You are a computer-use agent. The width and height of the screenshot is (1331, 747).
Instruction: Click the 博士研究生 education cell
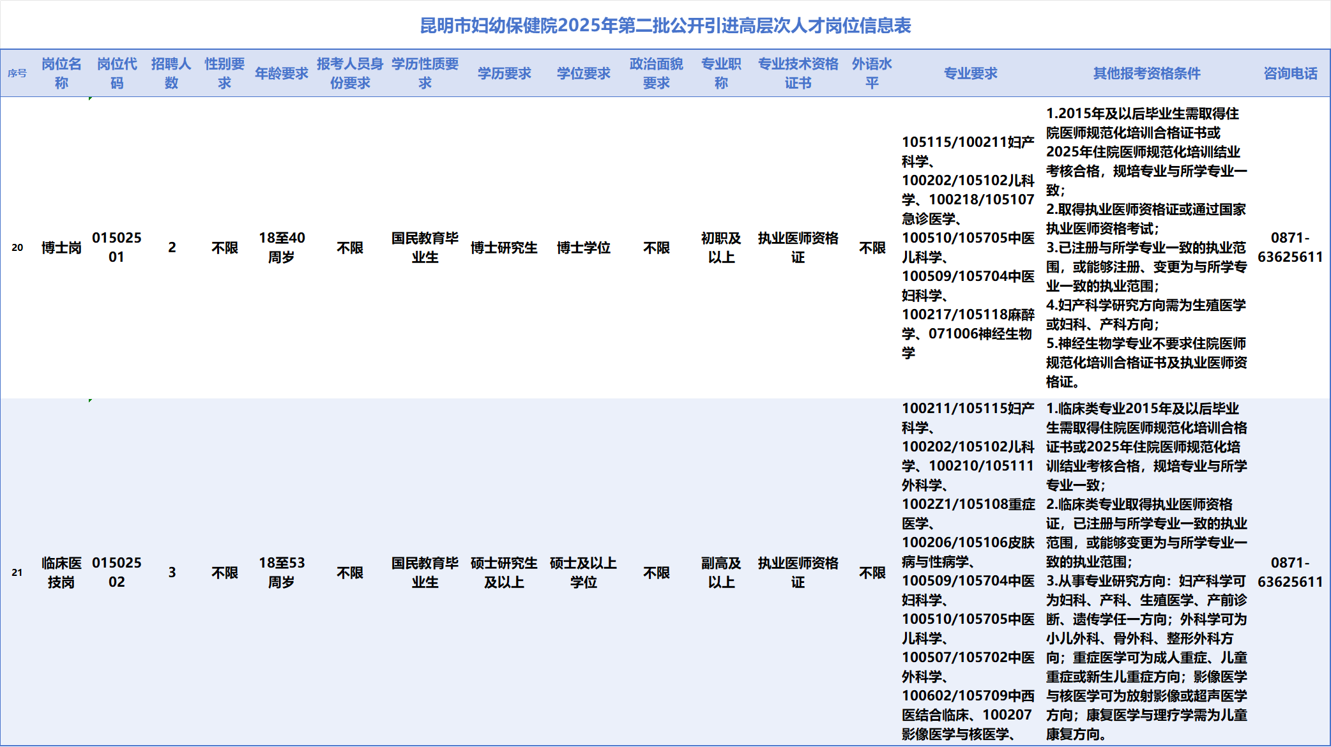point(504,248)
